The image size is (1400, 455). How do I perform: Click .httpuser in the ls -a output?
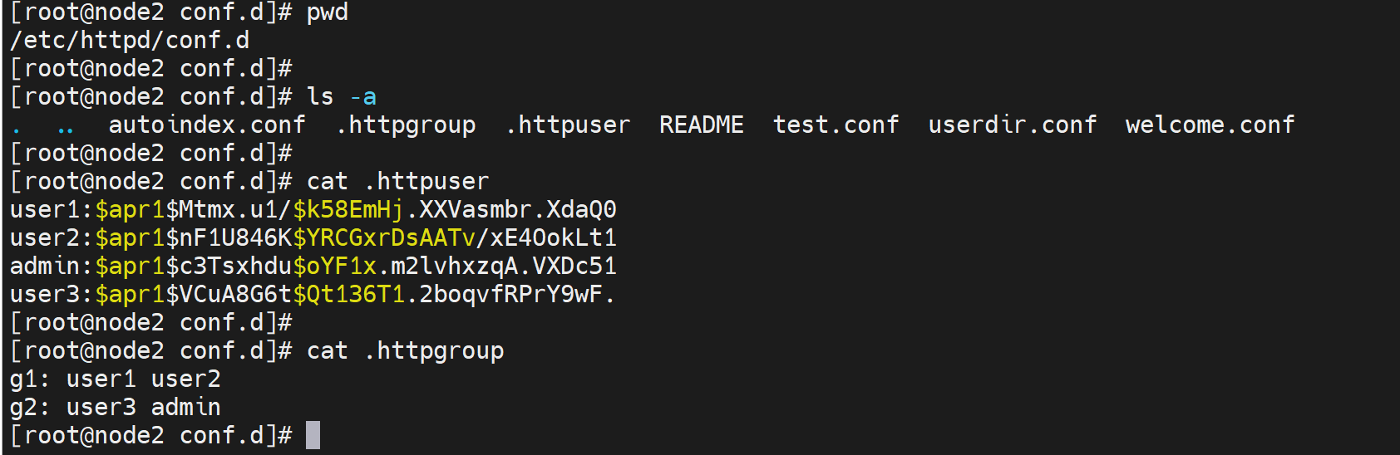point(568,125)
